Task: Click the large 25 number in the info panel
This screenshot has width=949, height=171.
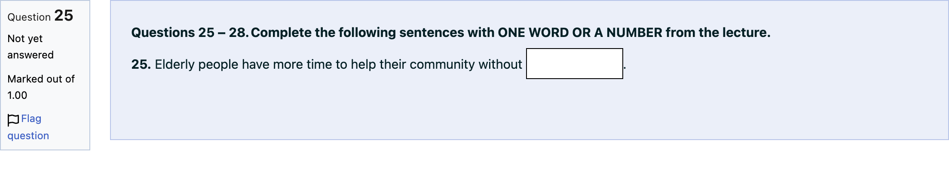Action: point(64,15)
